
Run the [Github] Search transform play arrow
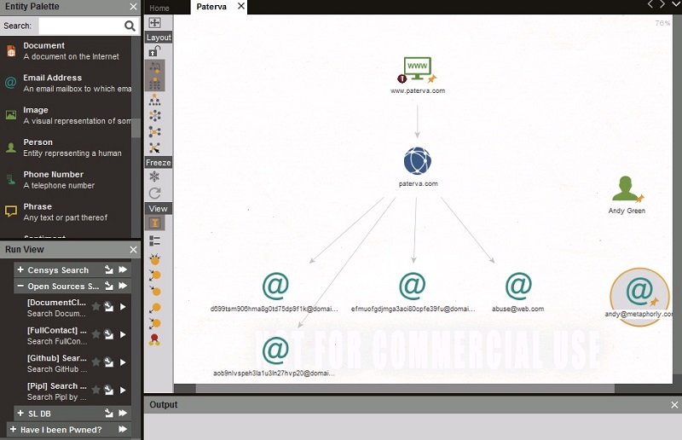coord(123,362)
